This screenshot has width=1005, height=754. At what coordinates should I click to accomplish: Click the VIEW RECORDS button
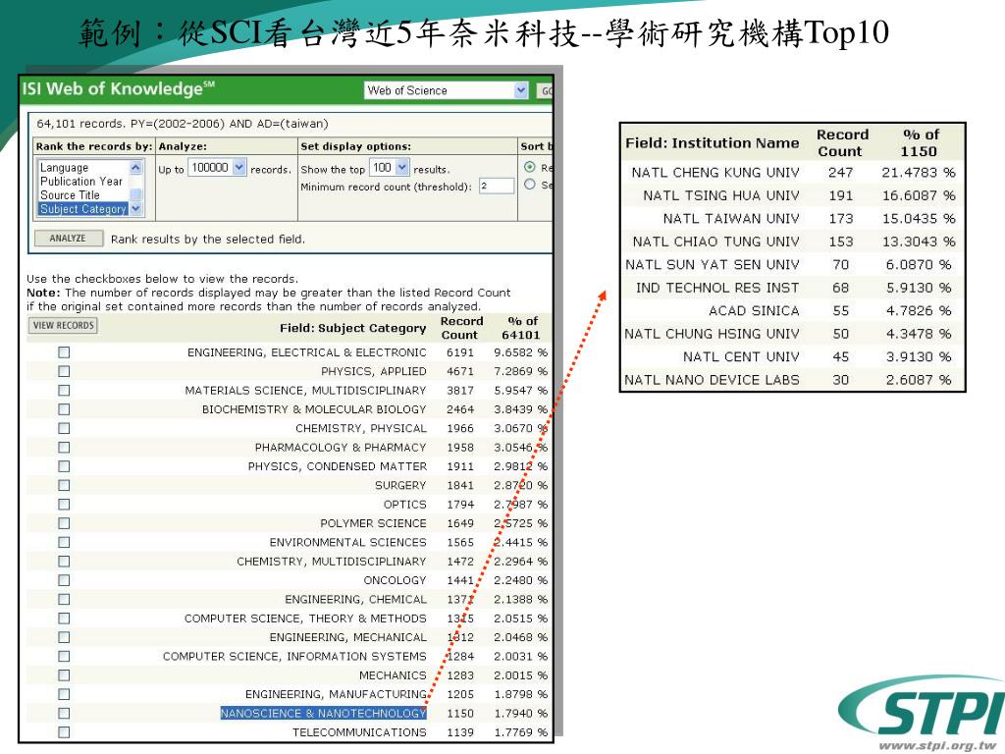pos(63,325)
